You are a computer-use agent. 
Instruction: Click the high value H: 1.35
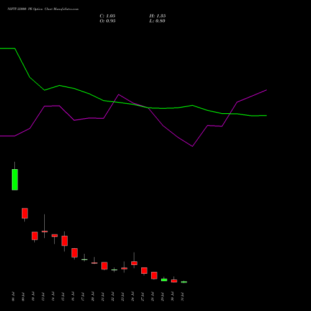(157, 16)
